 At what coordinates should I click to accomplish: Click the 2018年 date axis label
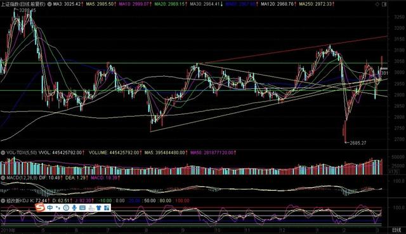8,230
